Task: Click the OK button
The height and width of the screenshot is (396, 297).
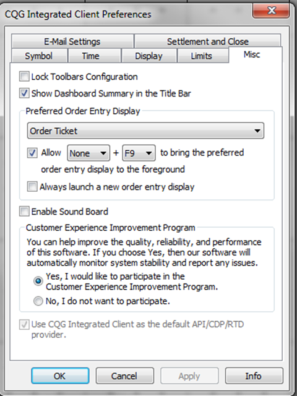Action: (60, 376)
